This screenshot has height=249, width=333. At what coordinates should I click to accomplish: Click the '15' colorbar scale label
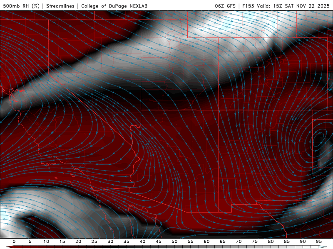point(62,242)
